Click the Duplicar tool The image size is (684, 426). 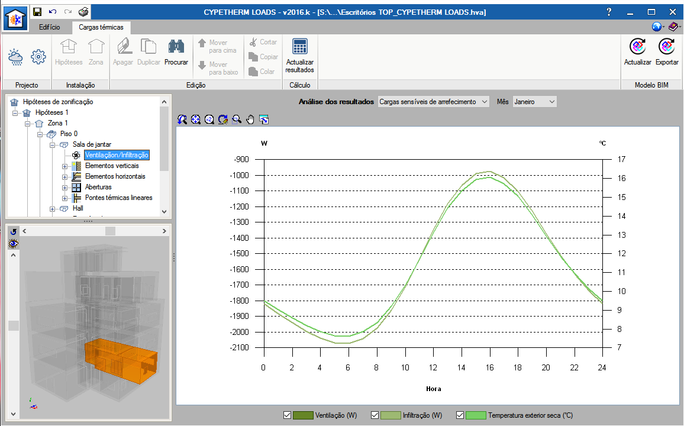coord(149,52)
